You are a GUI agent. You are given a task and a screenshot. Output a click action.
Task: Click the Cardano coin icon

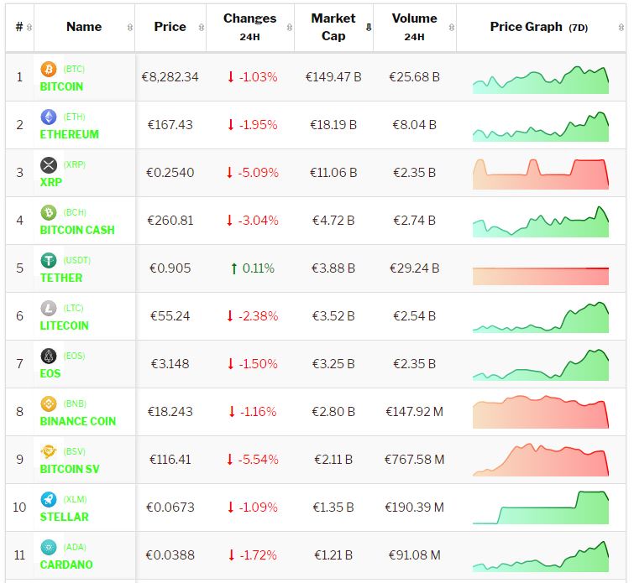pyautogui.click(x=48, y=547)
